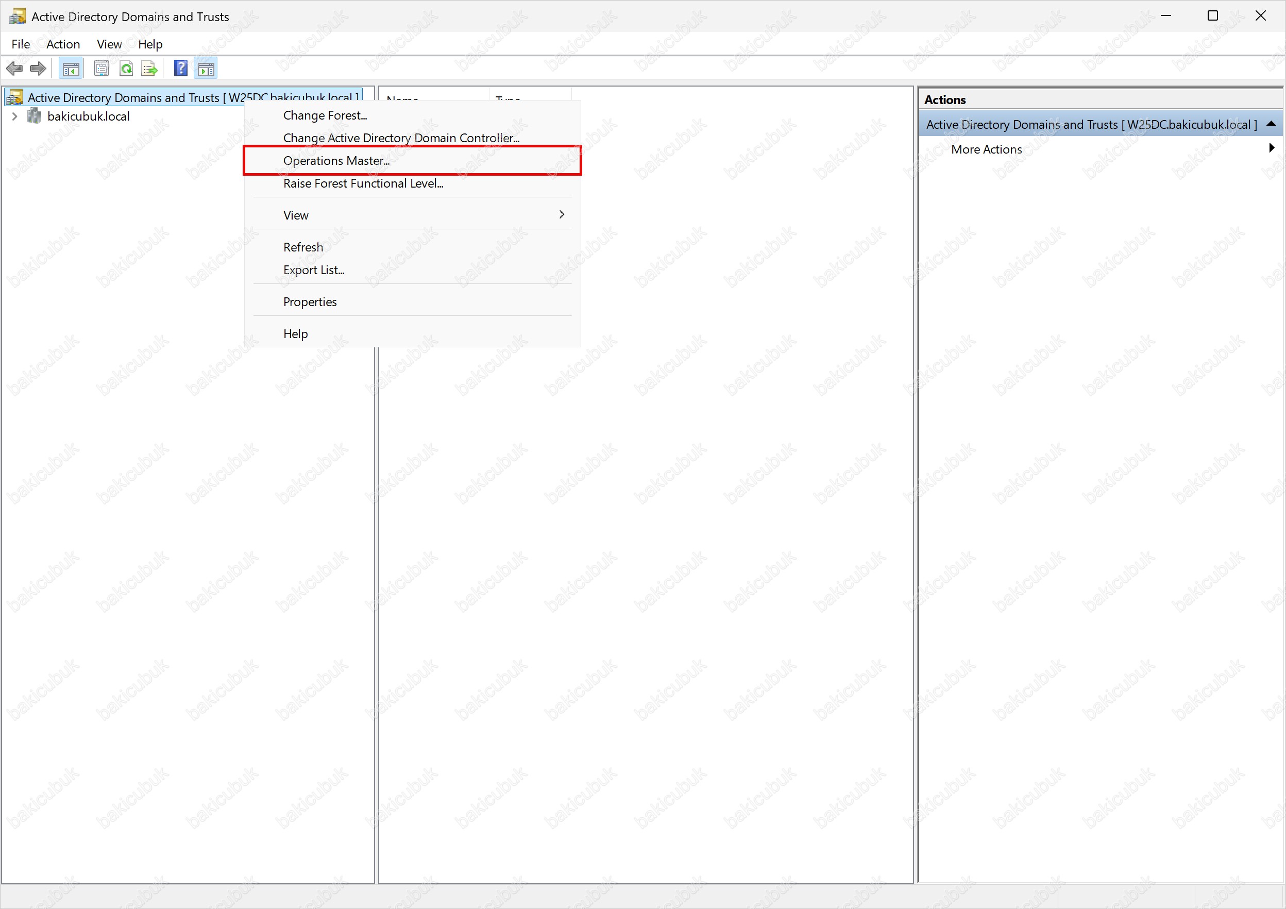Click the Back arrow toolbar icon
The image size is (1286, 909).
coord(14,69)
